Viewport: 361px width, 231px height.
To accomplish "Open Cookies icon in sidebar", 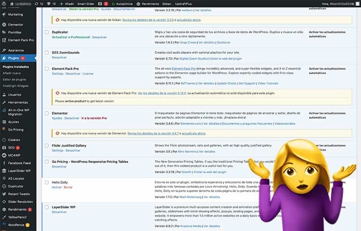I will tap(4, 140).
